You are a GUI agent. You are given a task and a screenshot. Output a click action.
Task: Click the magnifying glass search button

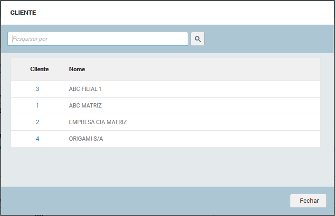[198, 39]
